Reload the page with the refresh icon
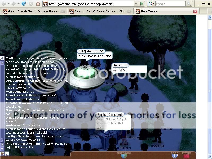Viewport: 212px width, 159px height. tap(24, 4)
